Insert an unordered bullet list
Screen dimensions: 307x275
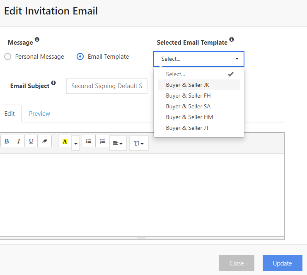tap(89, 141)
